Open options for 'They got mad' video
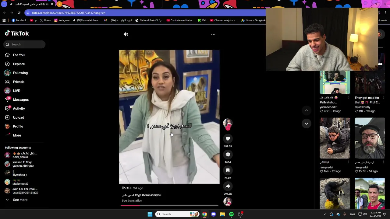The height and width of the screenshot is (219, 390). point(383,98)
